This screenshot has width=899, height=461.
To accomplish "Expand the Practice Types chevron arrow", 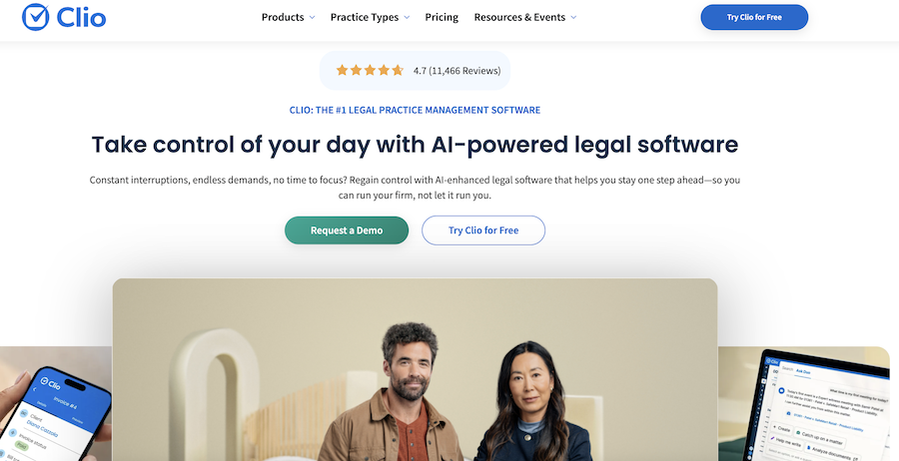I will coord(408,18).
